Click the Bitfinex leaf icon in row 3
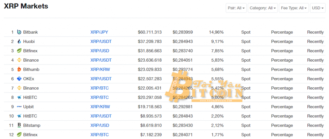This screenshot has width=329, height=139. point(19,51)
